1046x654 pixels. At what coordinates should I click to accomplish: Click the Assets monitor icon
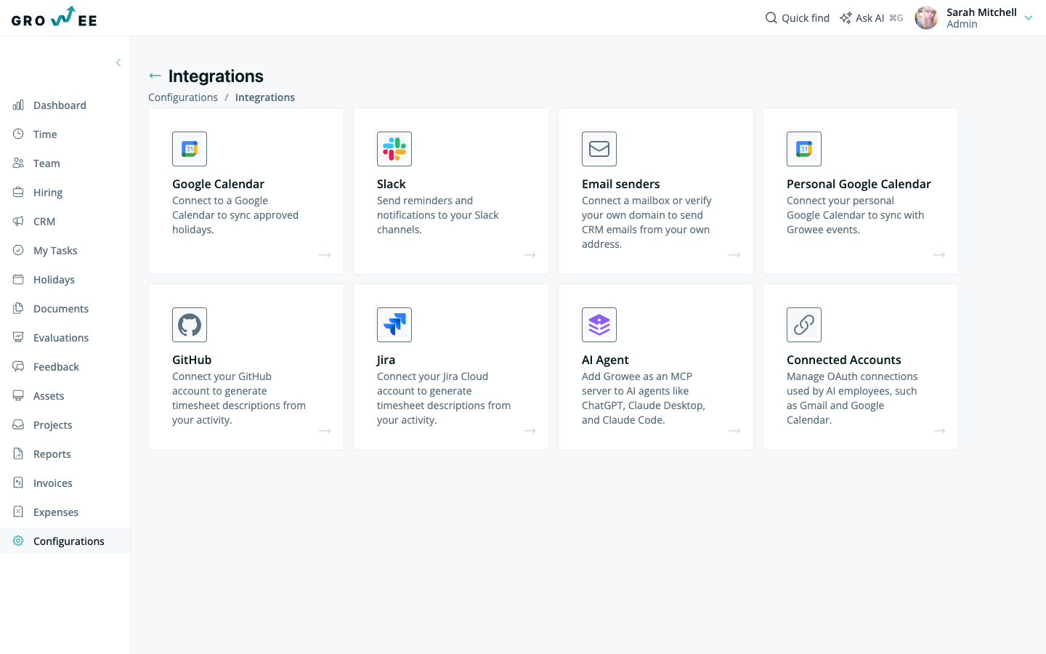click(x=18, y=396)
